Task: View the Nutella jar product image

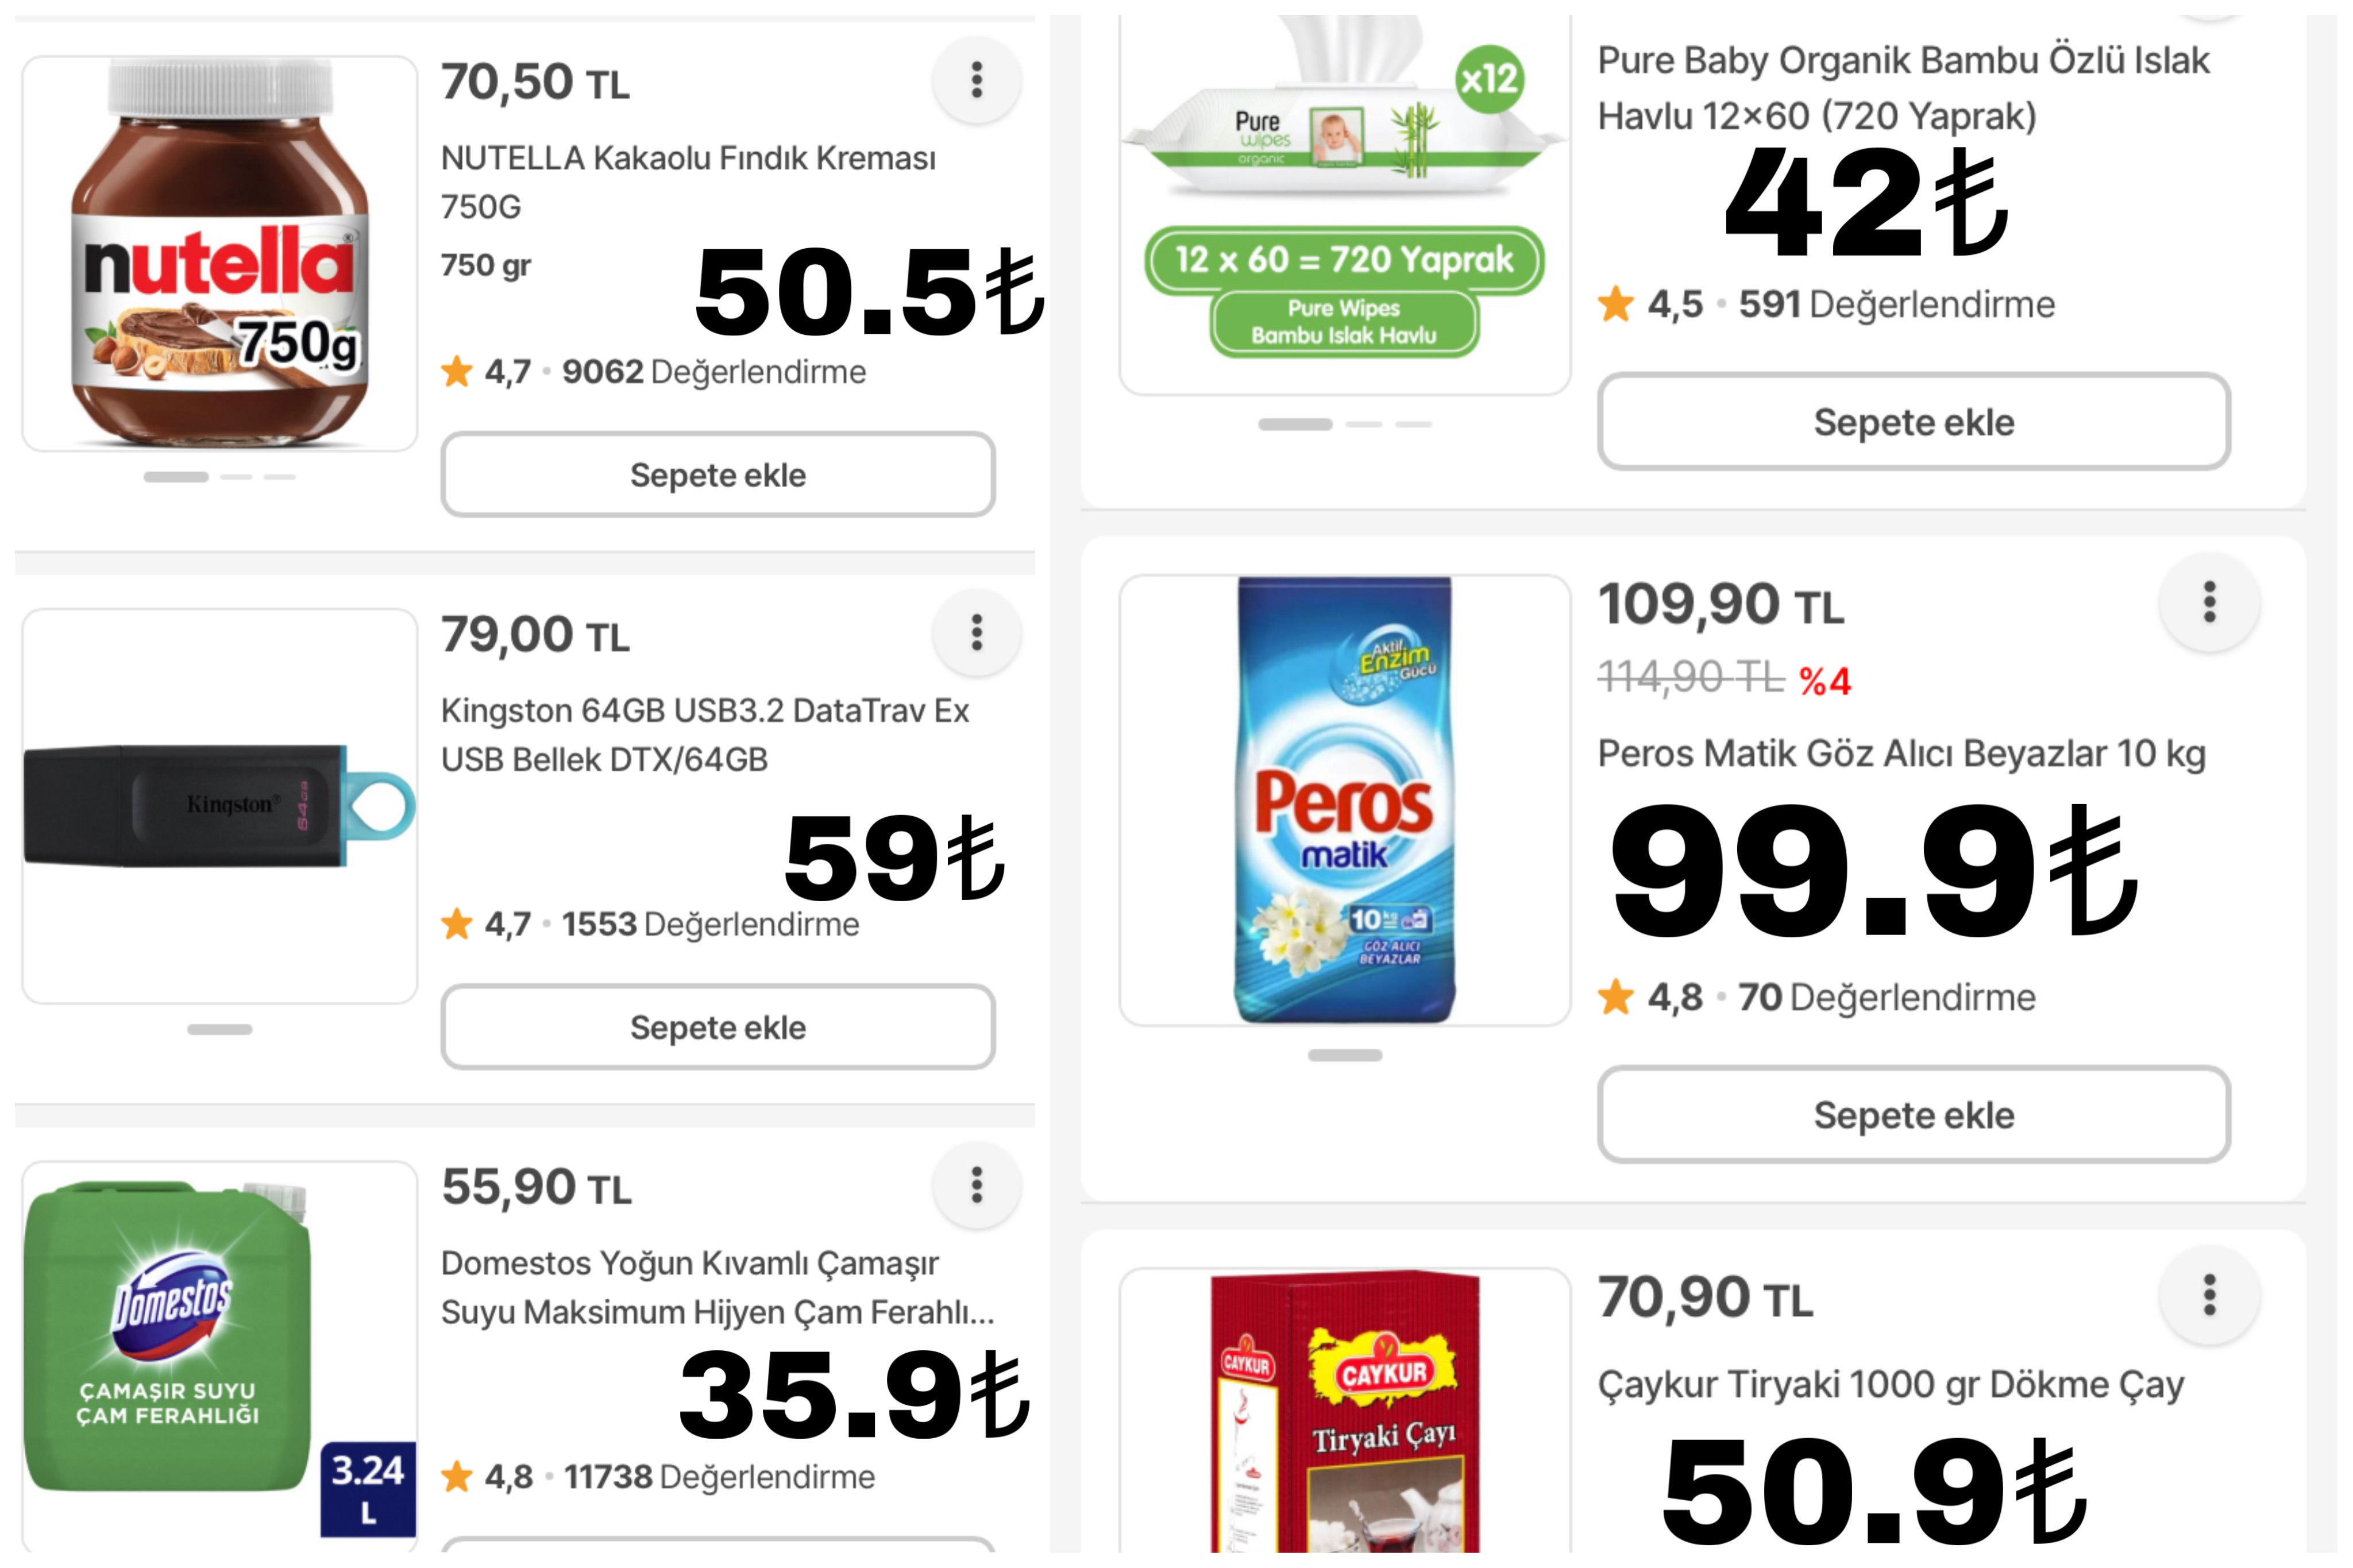Action: [x=220, y=253]
